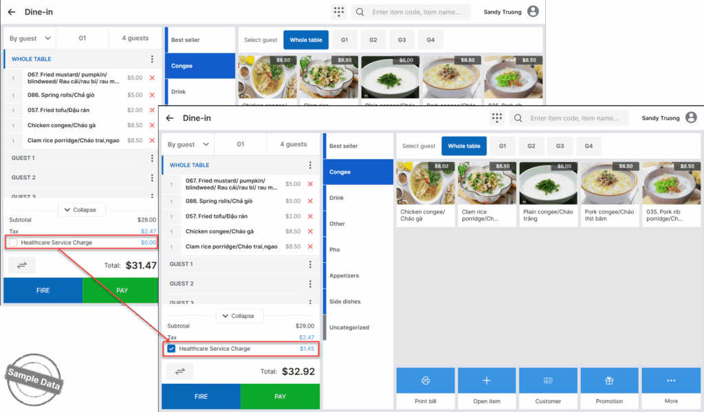Select guest G1 in rear window
Viewport: 704px width, 412px height.
pos(344,40)
